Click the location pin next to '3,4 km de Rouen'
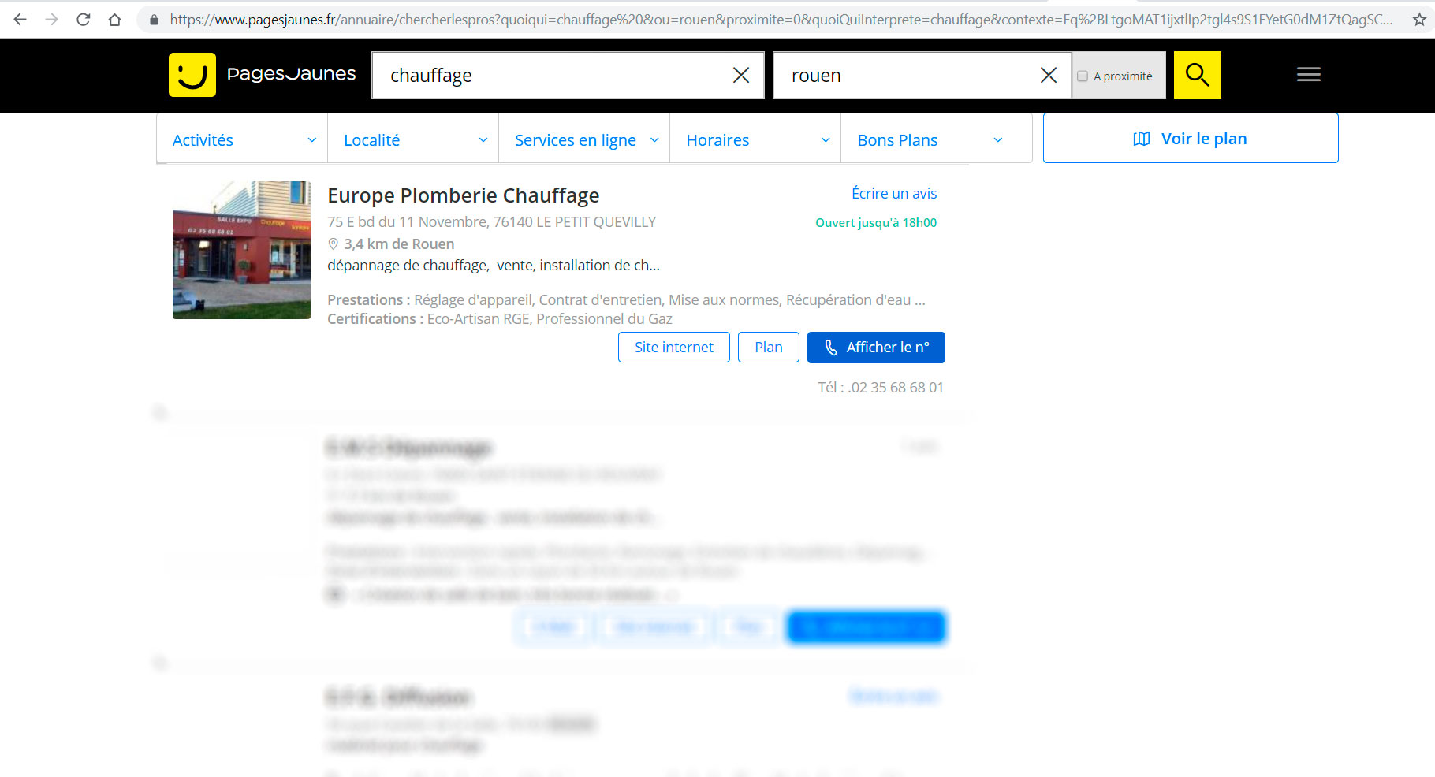 [x=333, y=244]
